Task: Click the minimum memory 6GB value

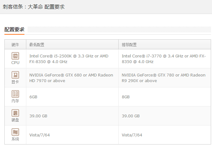Action: tap(33, 97)
